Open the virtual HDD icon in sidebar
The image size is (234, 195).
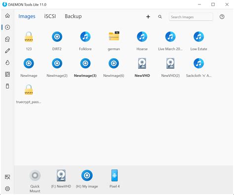tap(7, 74)
